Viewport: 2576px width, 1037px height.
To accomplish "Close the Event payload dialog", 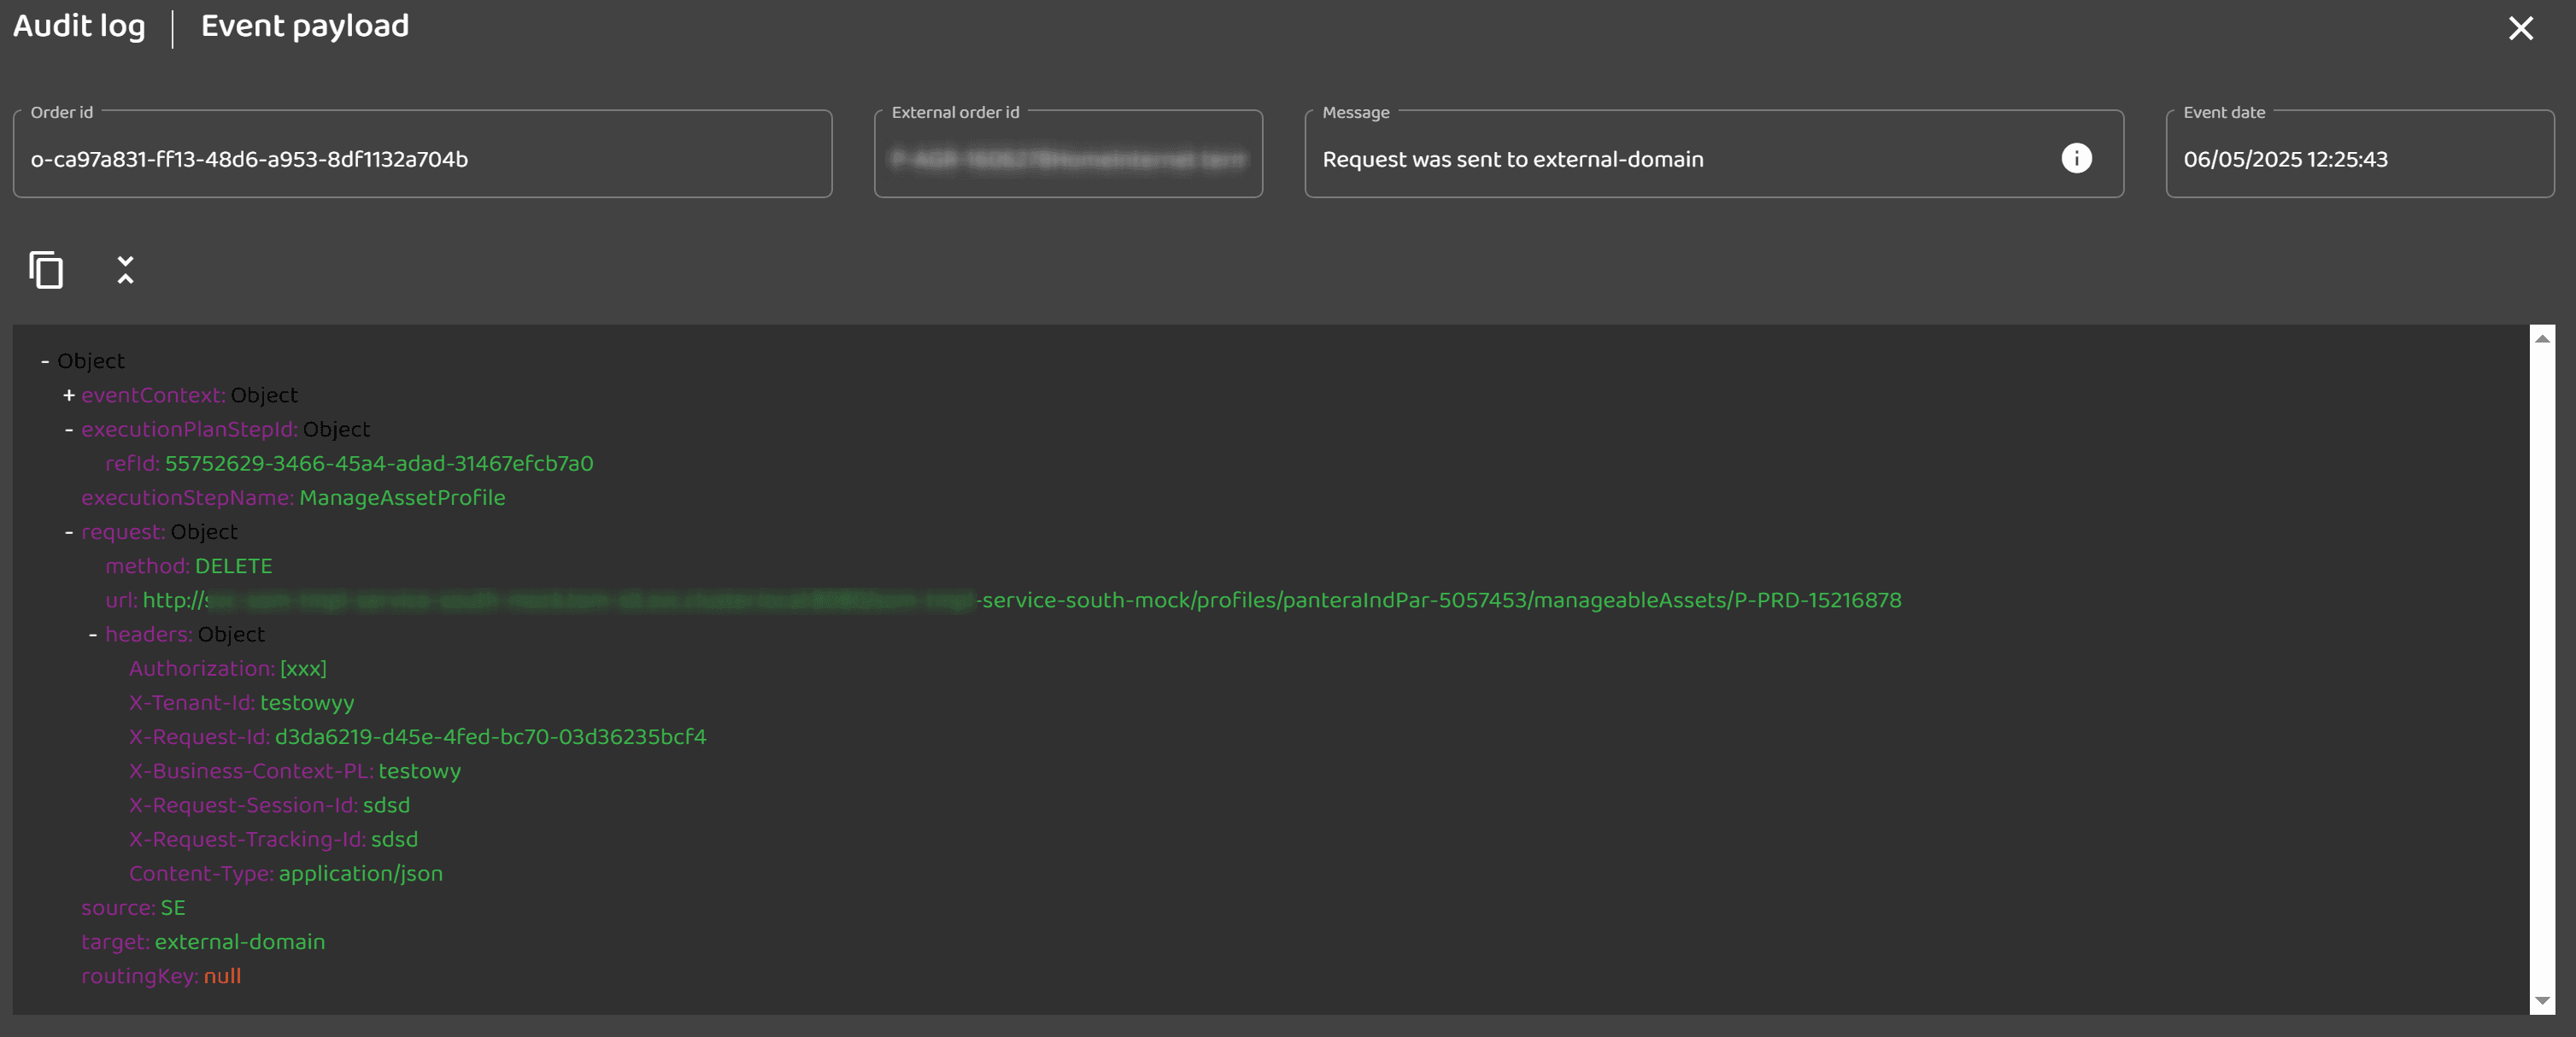I will (x=2520, y=28).
